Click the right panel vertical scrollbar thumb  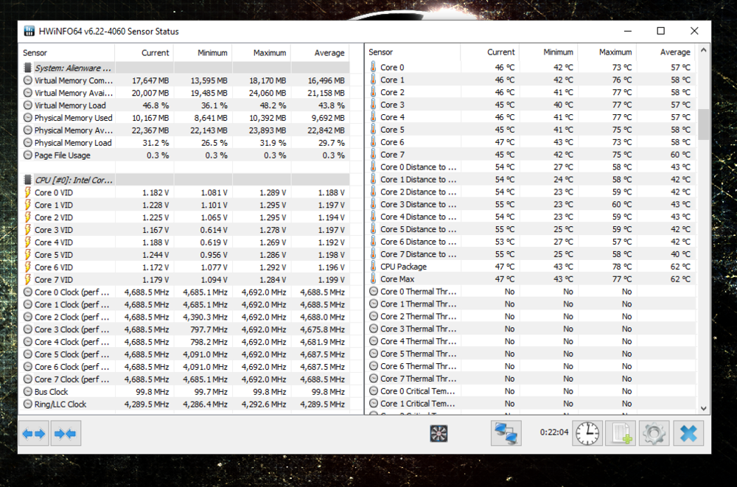704,124
